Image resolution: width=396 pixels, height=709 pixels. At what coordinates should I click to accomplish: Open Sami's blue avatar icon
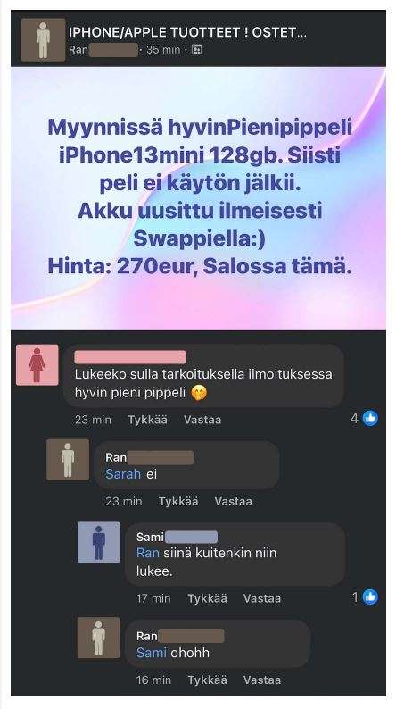pyautogui.click(x=99, y=542)
